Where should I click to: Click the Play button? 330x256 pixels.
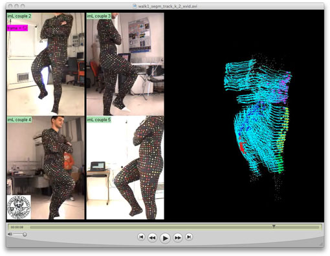[x=165, y=238]
